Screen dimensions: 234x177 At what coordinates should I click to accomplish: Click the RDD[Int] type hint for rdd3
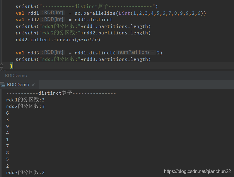click(52, 52)
